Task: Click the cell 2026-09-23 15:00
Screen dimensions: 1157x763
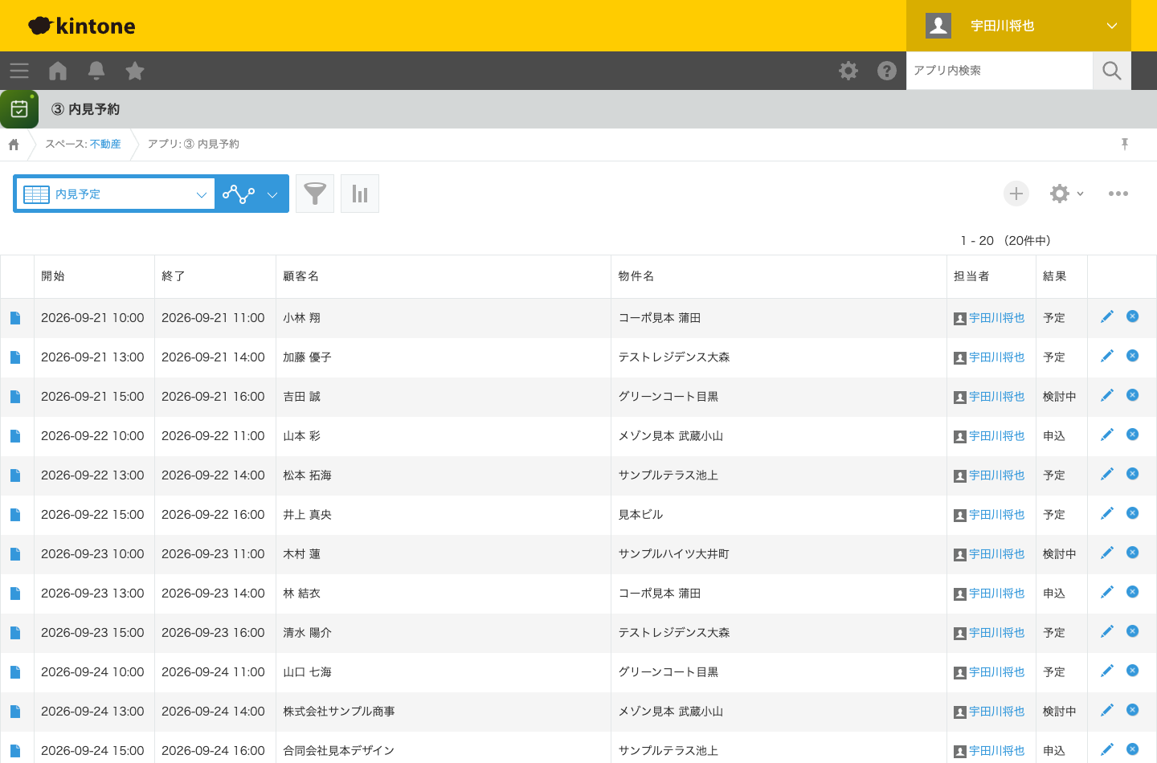Action: [92, 633]
